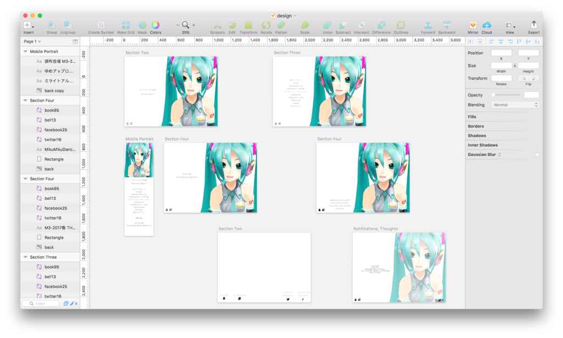Viewport: 563px width, 338px height.
Task: Select the 須布会場 M3-2... text layer
Action: pos(50,62)
